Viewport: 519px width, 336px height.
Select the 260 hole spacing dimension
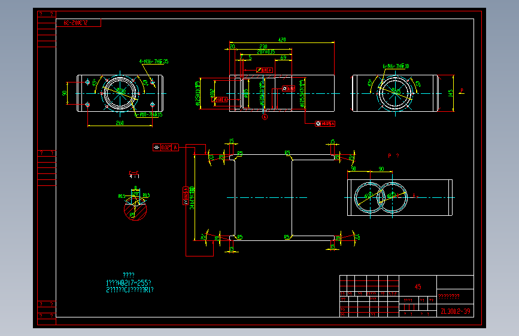[120, 123]
